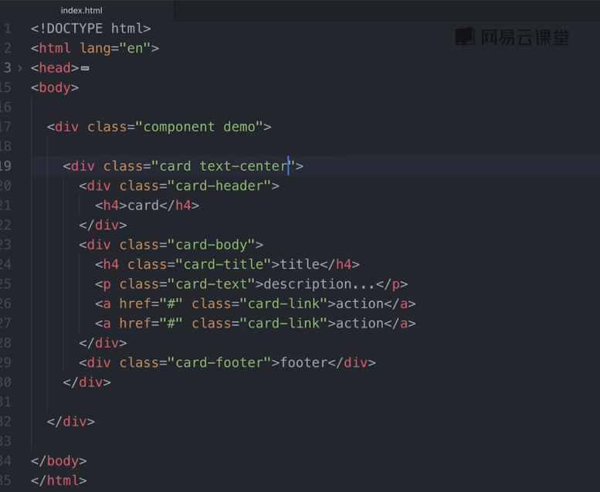Viewport: 600px width, 492px height.
Task: Click the DOCTYPE html declaration text
Action: [91, 29]
